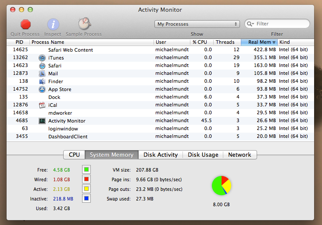
Task: Select the System Memory tab
Action: click(111, 155)
